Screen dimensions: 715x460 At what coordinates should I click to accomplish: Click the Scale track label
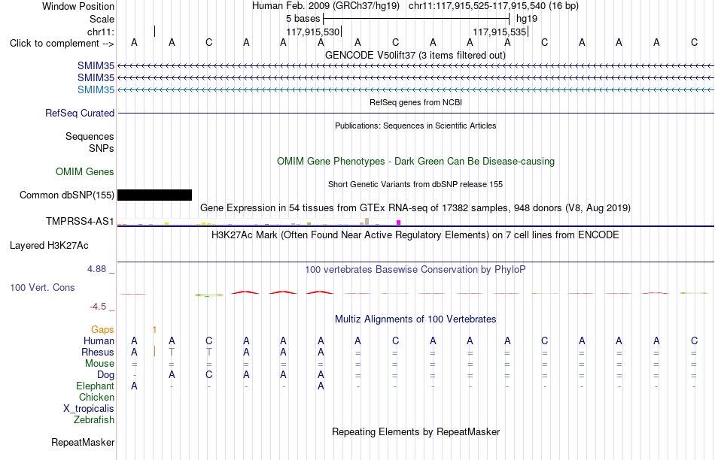tap(102, 19)
